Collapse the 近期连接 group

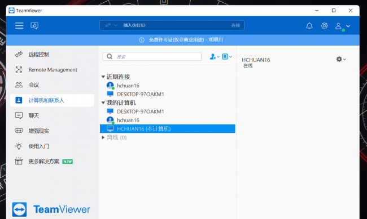click(103, 77)
